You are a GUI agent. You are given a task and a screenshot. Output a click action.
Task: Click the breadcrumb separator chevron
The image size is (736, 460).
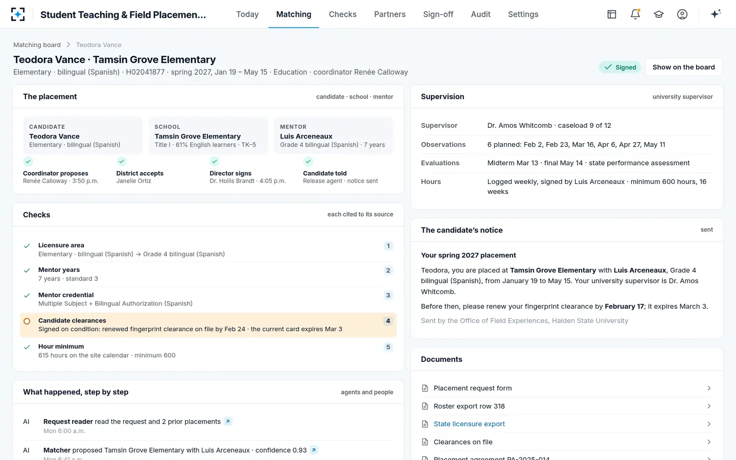coord(68,45)
